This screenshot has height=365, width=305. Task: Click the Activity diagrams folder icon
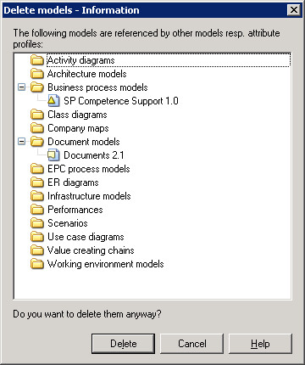coord(37,60)
